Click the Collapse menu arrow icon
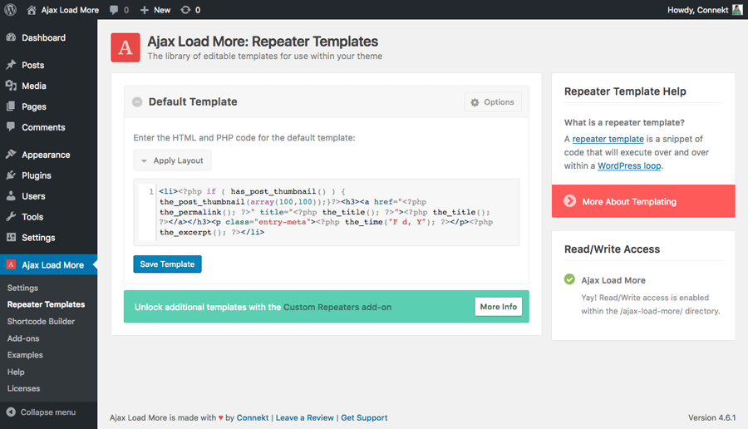 [x=11, y=412]
